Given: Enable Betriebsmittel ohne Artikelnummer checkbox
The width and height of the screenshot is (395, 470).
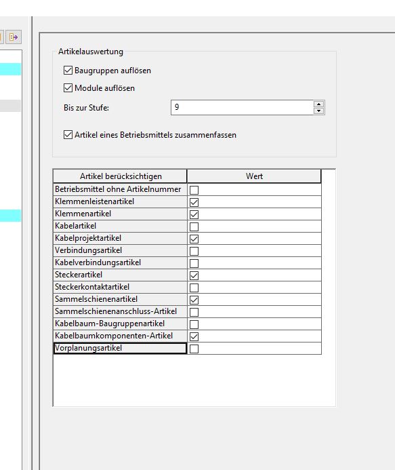Looking at the screenshot, I should (194, 190).
